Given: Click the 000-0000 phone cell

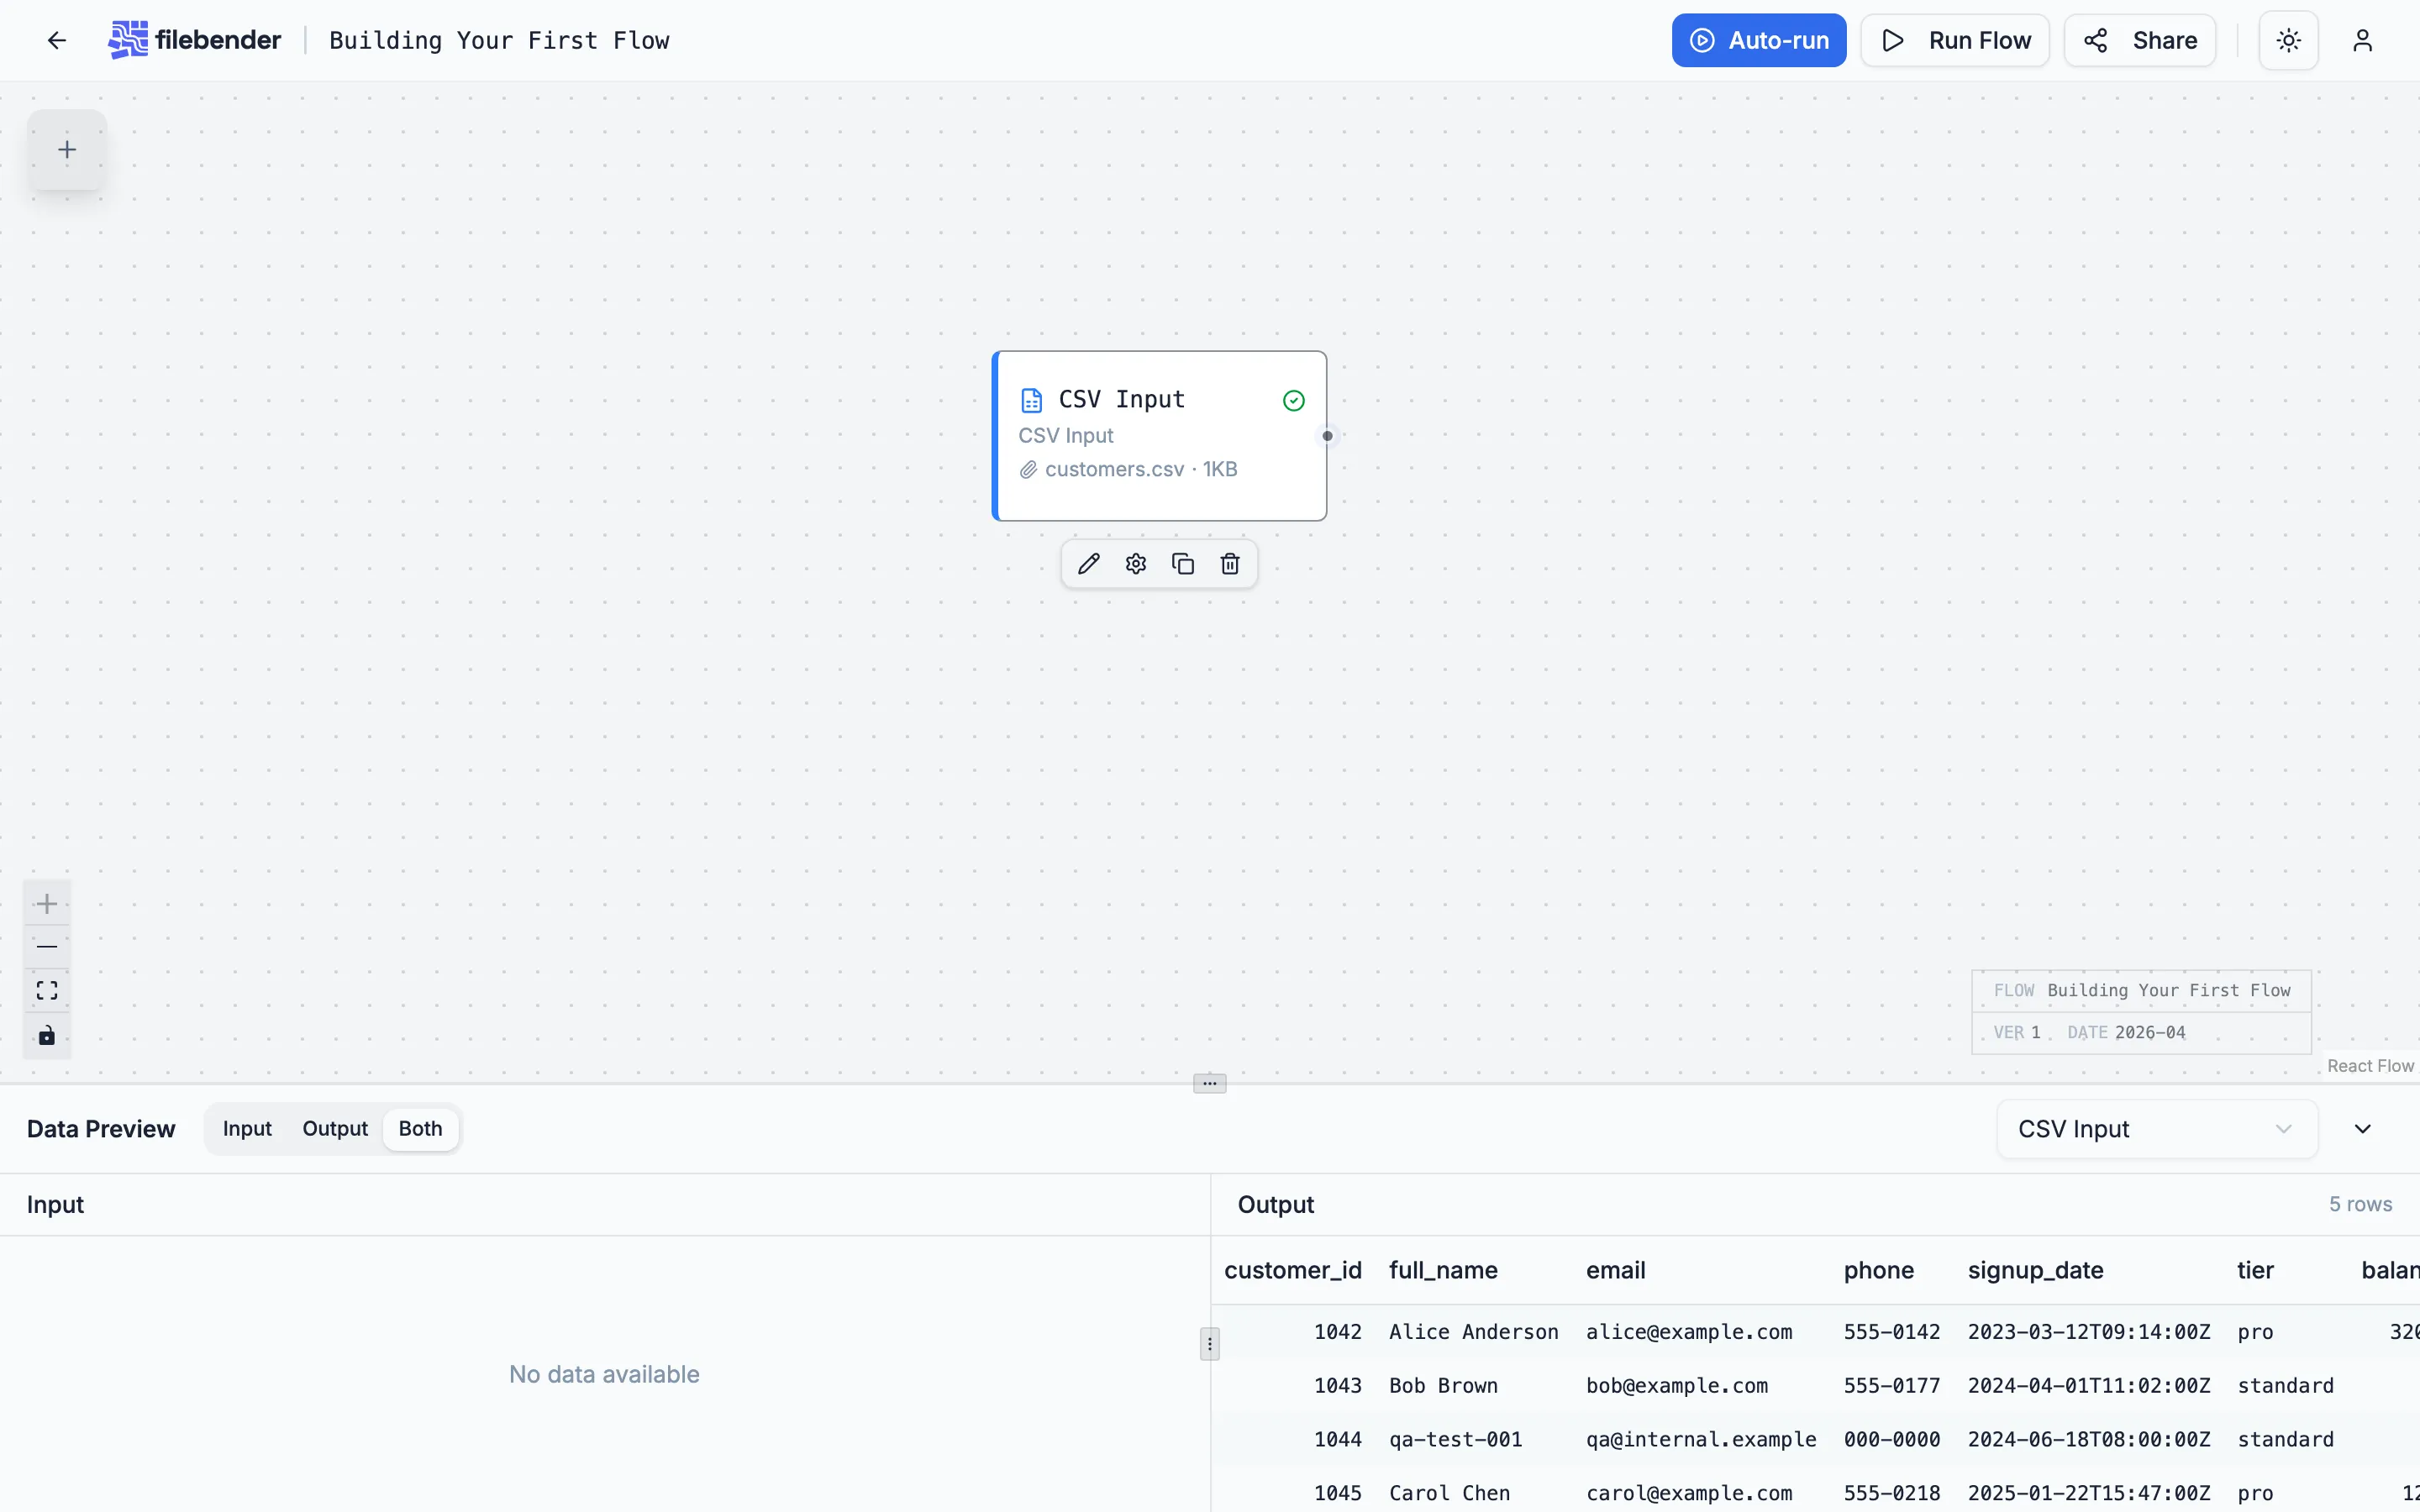Looking at the screenshot, I should 1891,1440.
